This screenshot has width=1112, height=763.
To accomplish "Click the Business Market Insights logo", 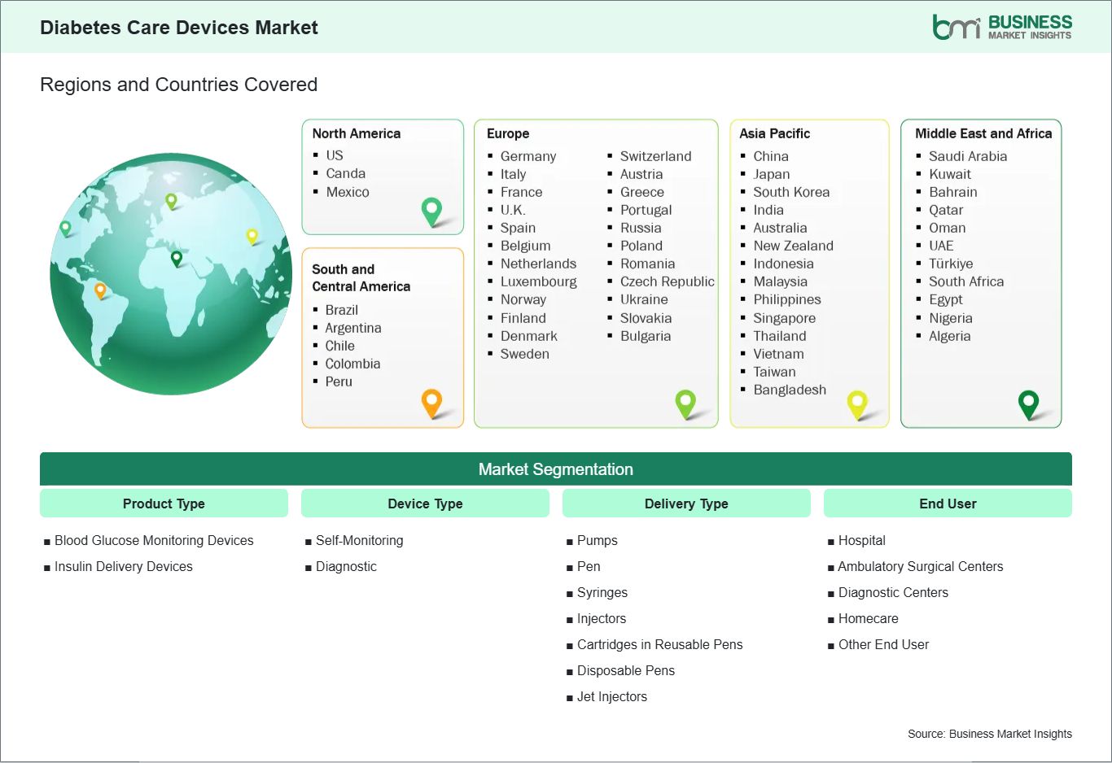I will point(1002,27).
